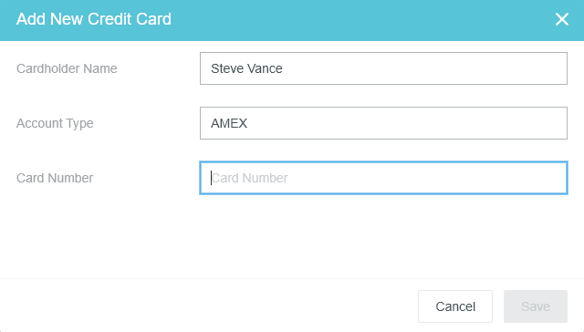Click the Cancel button
This screenshot has width=584, height=332.
point(455,306)
